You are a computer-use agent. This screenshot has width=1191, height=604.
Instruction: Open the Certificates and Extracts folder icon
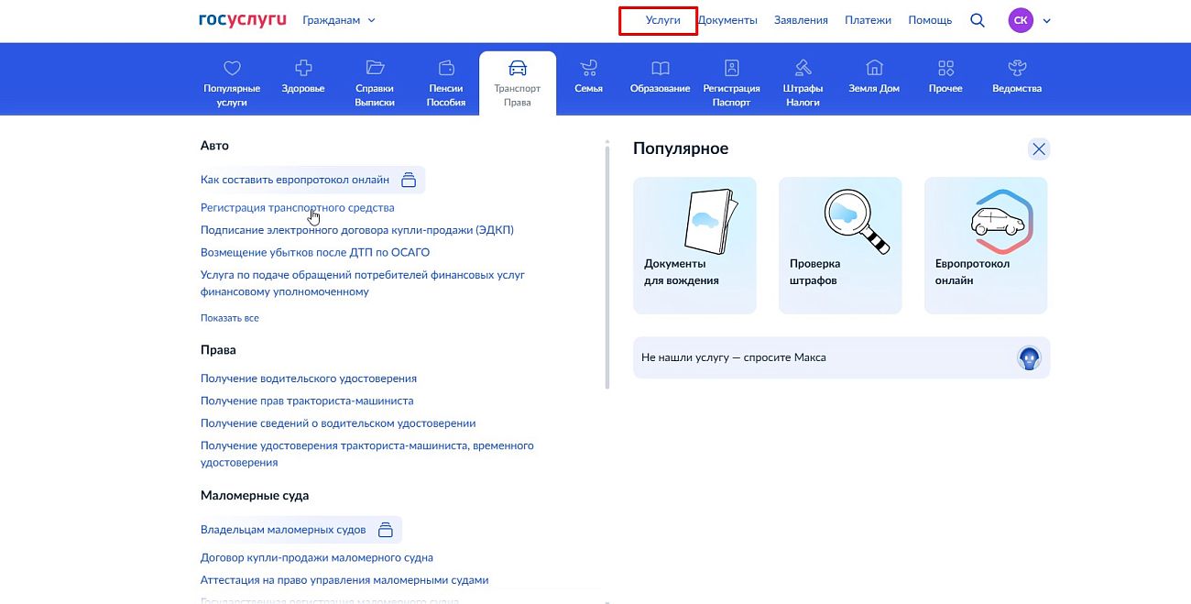pyautogui.click(x=375, y=67)
